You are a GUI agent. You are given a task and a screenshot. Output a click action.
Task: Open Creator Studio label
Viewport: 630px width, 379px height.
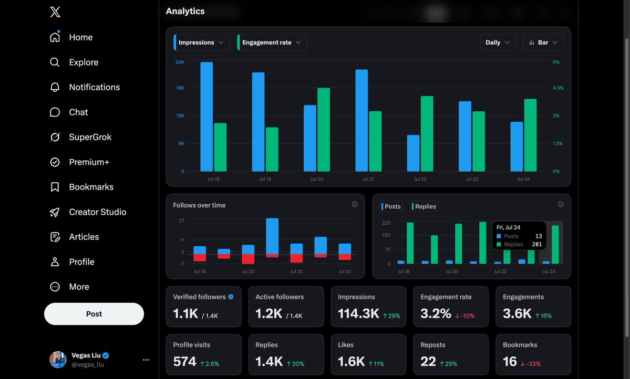98,212
